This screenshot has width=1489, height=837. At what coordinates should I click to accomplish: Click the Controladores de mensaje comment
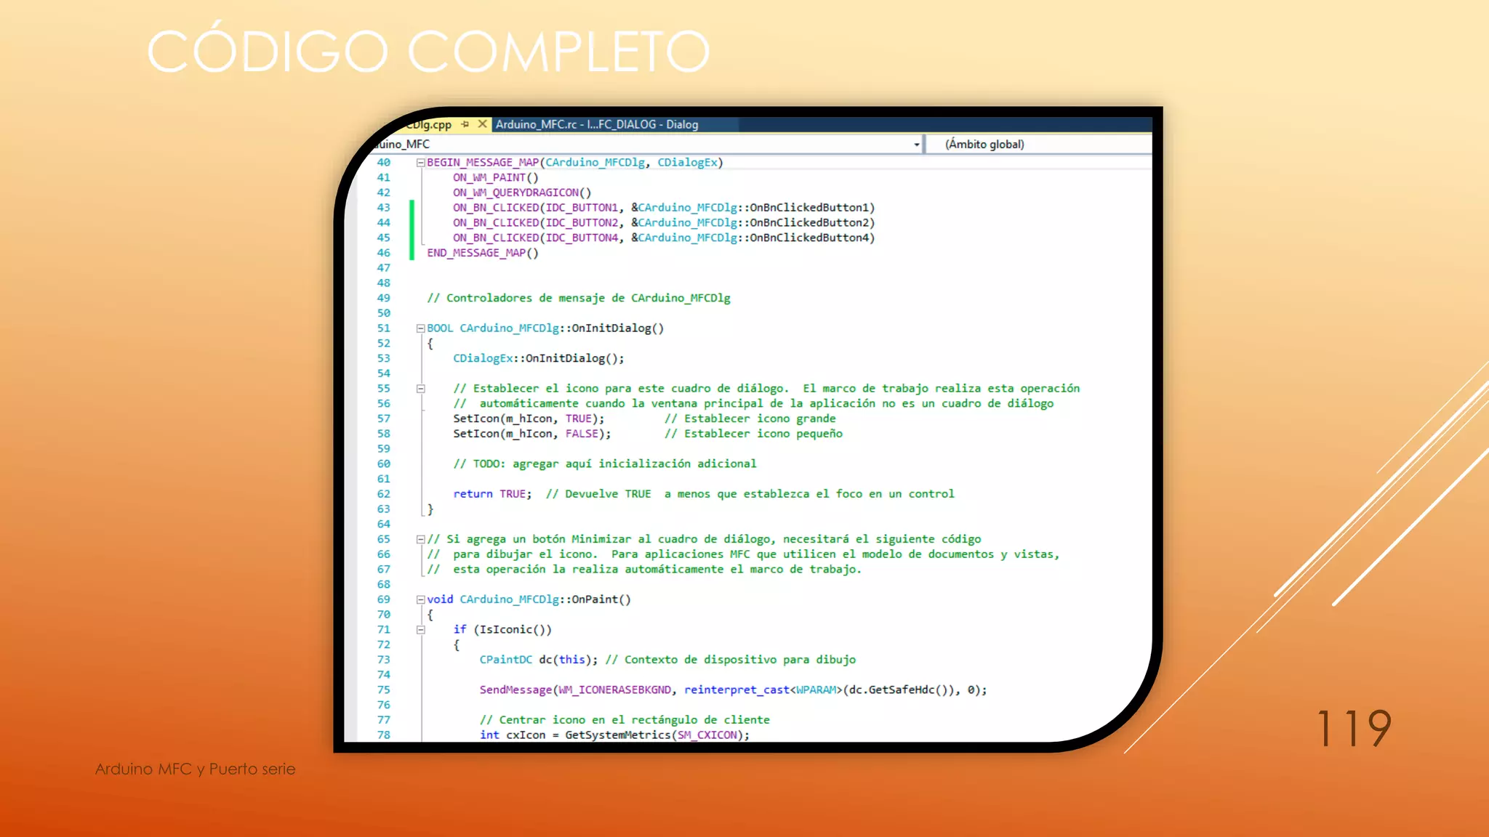579,298
